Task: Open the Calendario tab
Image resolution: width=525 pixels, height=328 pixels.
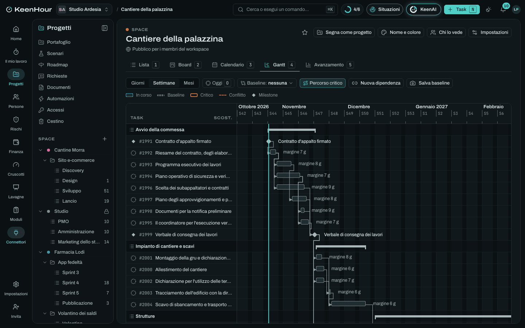Action: pos(233,65)
